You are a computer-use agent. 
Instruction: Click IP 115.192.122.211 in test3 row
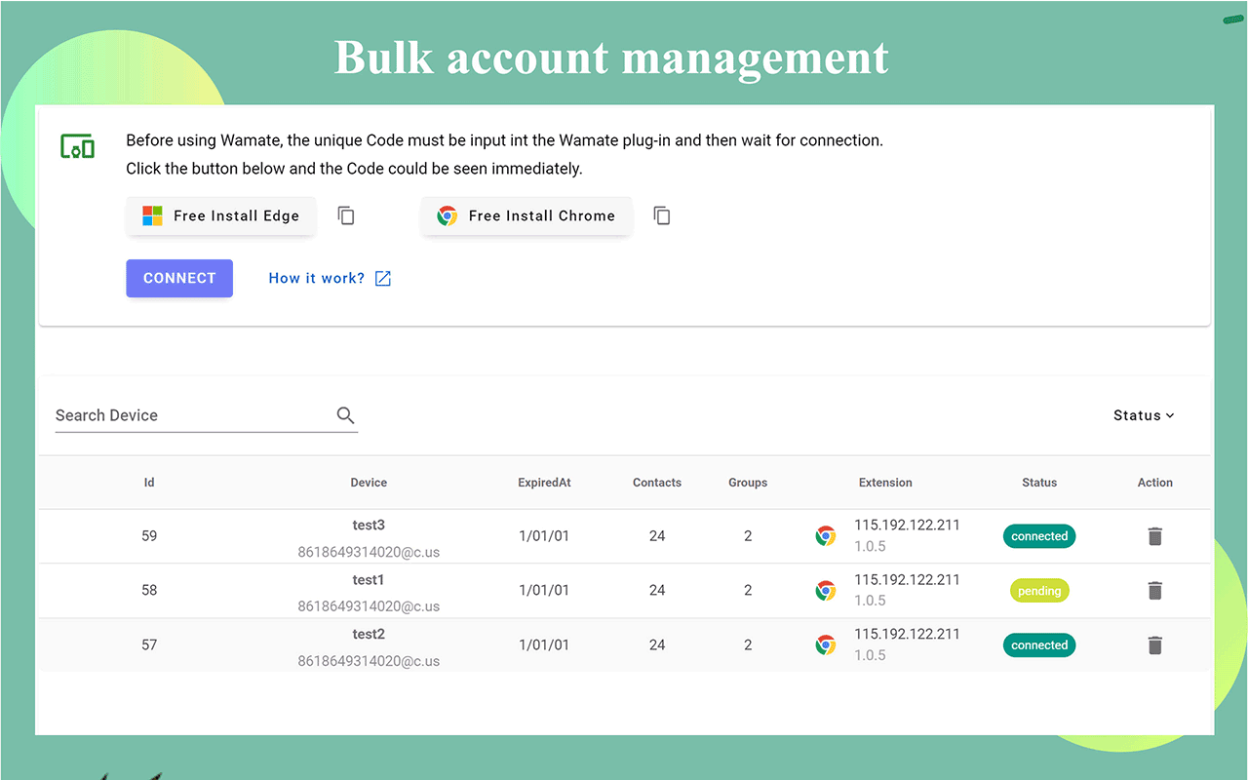[907, 525]
